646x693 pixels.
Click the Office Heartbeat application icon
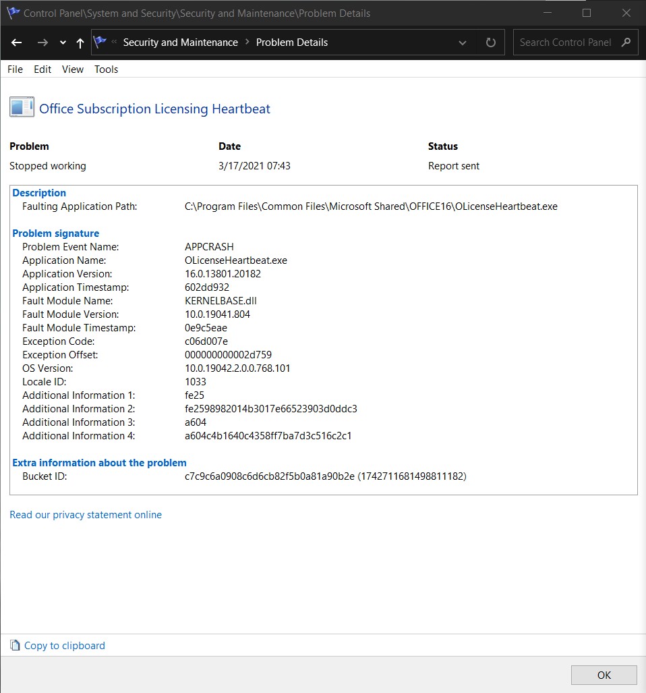(x=22, y=107)
